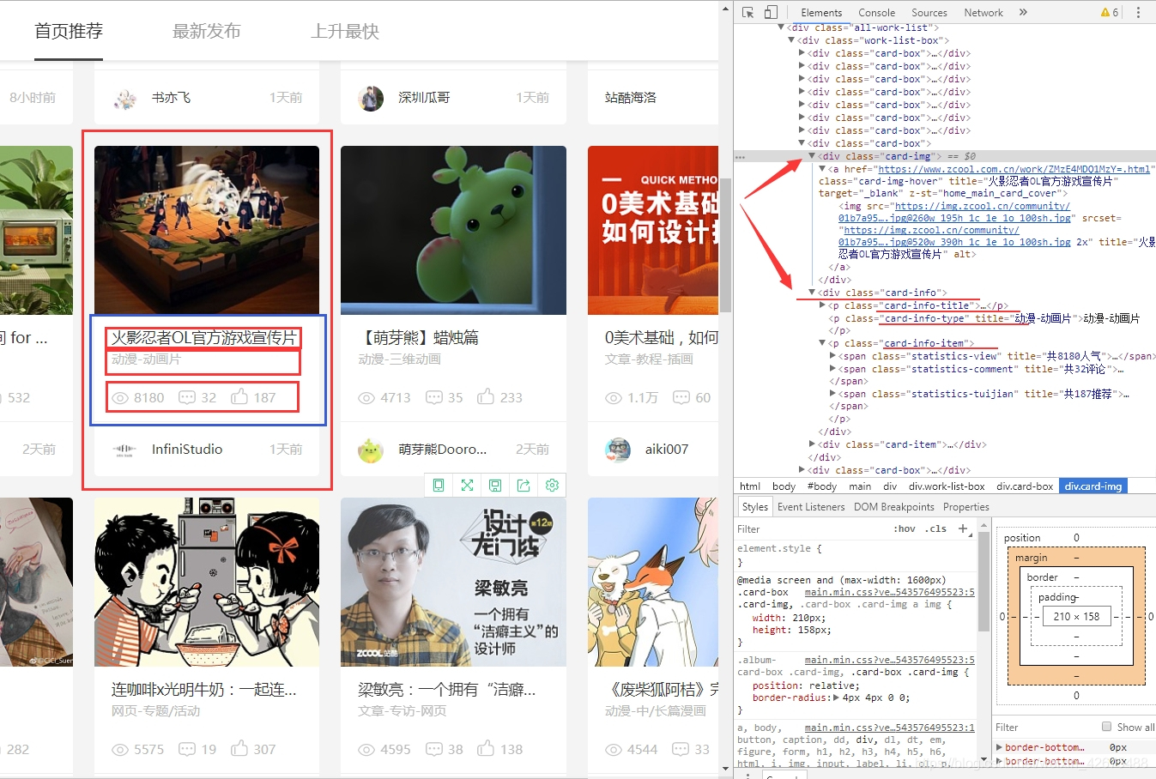Click 书亦飞's avatar icon
Viewport: 1156px width, 779px height.
click(124, 99)
